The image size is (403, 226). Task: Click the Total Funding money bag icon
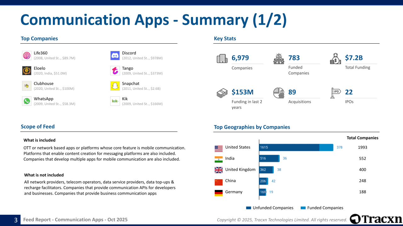tap(335, 59)
